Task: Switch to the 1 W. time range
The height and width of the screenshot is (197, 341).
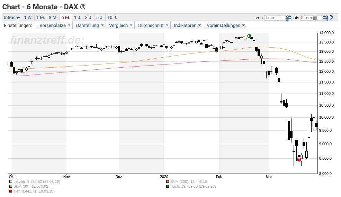Action: point(28,18)
